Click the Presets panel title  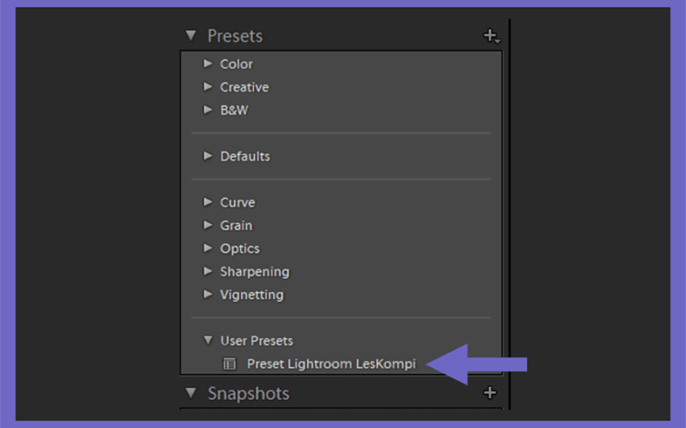pos(235,36)
